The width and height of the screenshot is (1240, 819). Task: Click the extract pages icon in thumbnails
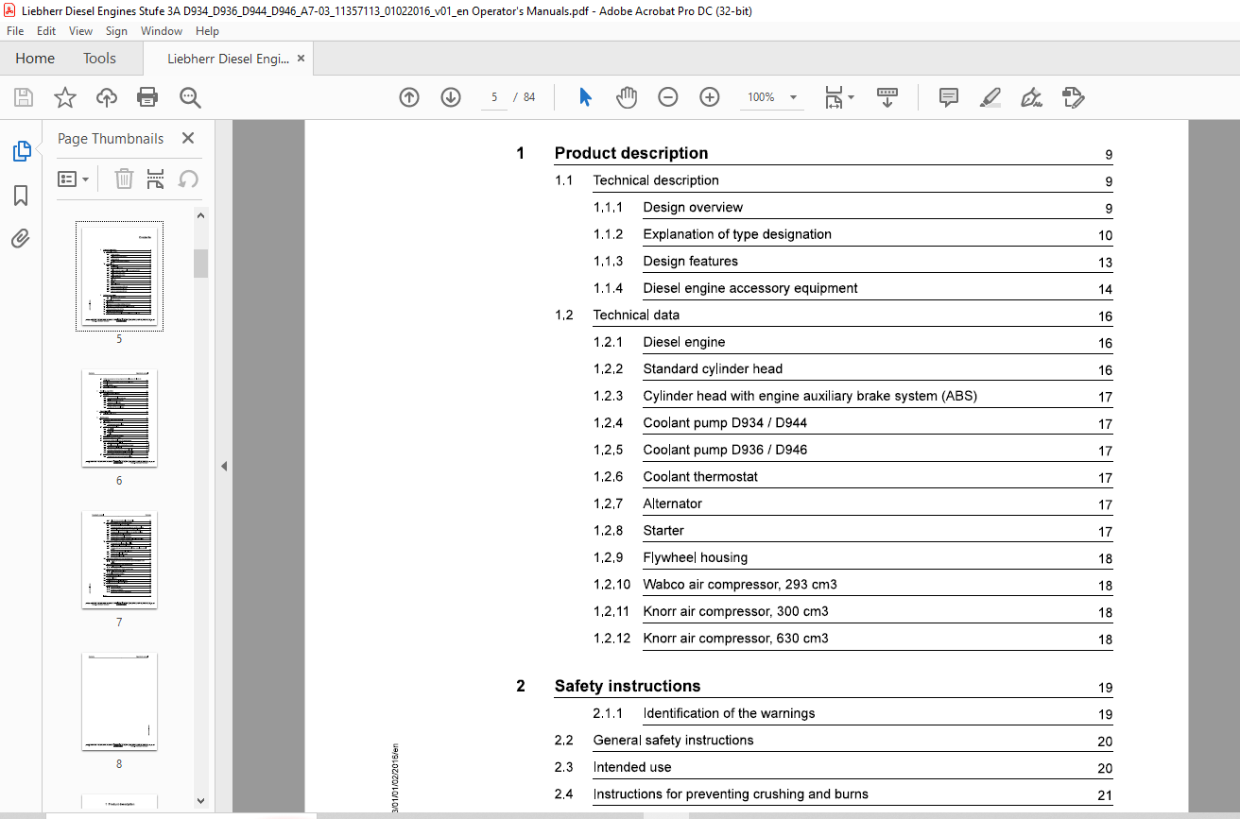click(156, 179)
